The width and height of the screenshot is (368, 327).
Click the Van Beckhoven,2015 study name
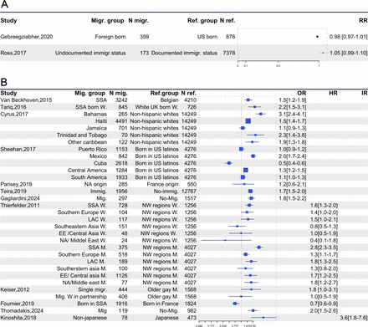pos(26,100)
